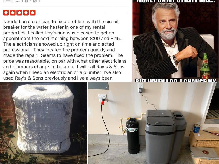This screenshot has width=219, height=164.
Task: Open the water softener installation photo
Action: point(154,123)
